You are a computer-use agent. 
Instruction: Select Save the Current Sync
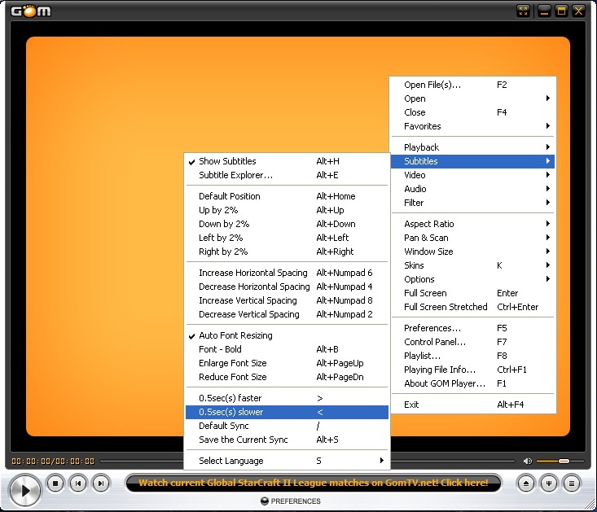tap(287, 440)
